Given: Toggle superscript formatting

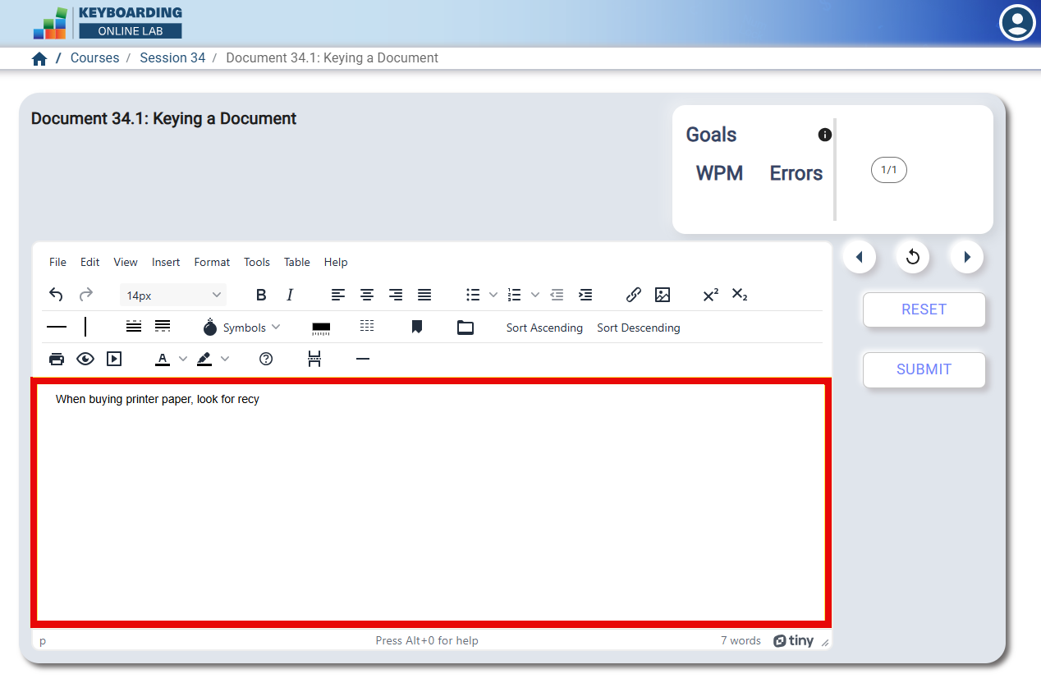Looking at the screenshot, I should pyautogui.click(x=709, y=294).
